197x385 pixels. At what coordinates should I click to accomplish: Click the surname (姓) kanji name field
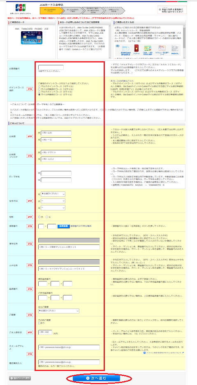[x=56, y=133]
